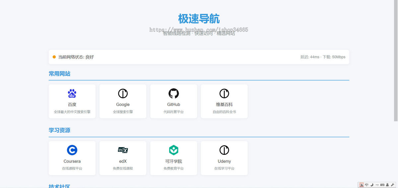Click the Google card placeholder icon
The image size is (398, 188).
click(x=123, y=94)
